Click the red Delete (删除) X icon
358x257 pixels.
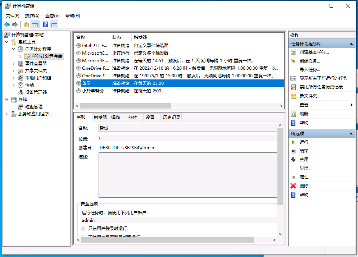[293, 186]
